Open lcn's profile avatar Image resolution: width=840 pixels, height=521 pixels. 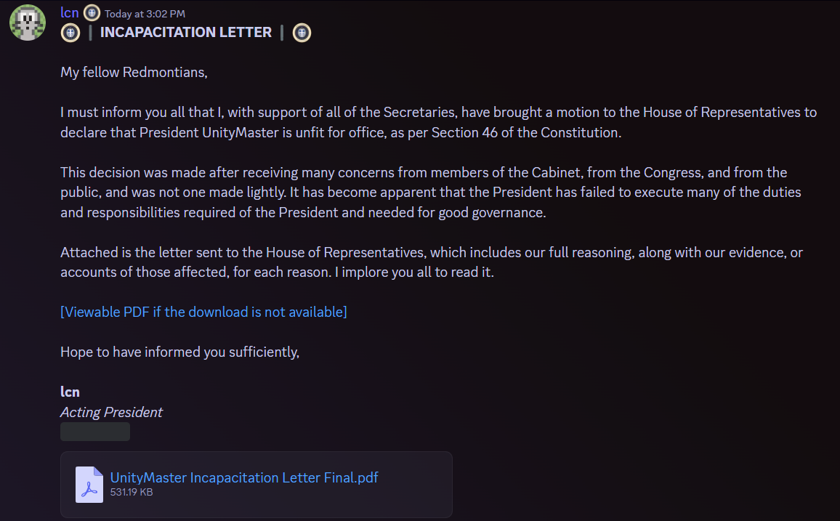[28, 23]
